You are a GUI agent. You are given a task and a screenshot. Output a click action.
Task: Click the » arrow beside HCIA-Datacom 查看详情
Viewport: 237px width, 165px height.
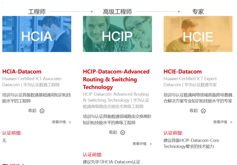point(70,122)
